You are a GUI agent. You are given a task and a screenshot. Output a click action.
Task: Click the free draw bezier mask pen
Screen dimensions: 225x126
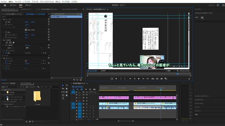coord(13,43)
